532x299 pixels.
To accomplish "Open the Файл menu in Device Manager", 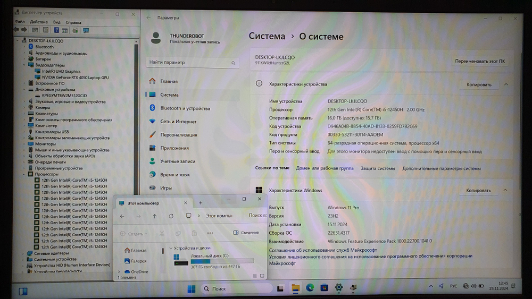I will point(20,22).
